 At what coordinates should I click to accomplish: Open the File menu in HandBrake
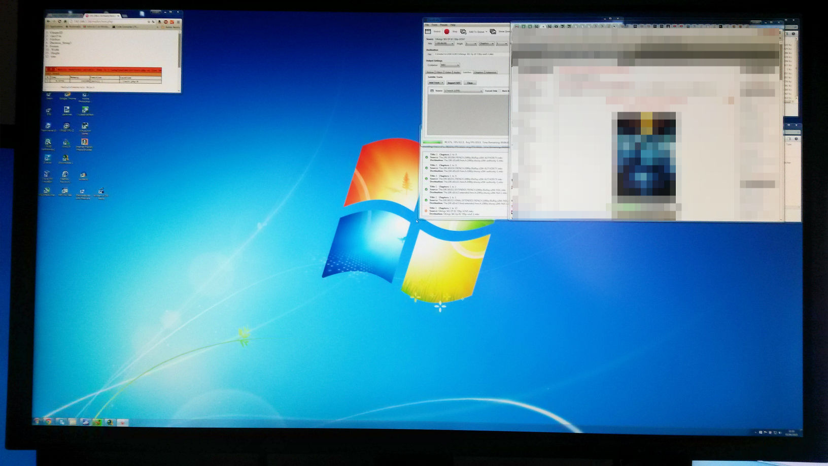pyautogui.click(x=427, y=25)
